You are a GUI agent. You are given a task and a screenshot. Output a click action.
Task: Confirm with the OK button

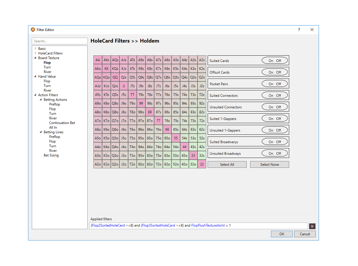click(282, 234)
